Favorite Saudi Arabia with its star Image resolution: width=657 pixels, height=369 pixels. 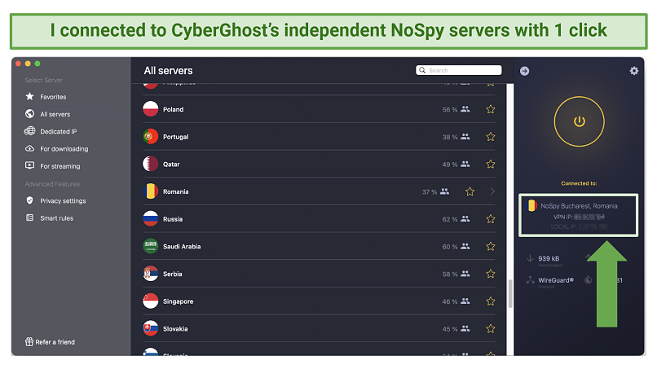(491, 246)
